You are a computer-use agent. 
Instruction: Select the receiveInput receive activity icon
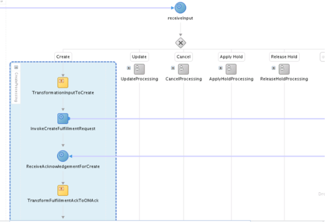(x=180, y=7)
